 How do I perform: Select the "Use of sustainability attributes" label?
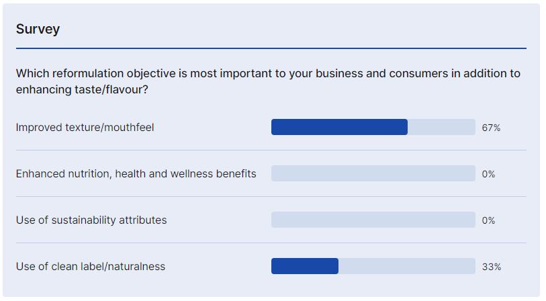click(91, 220)
